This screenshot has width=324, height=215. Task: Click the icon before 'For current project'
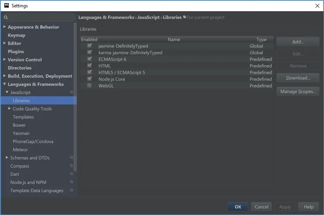(184, 17)
